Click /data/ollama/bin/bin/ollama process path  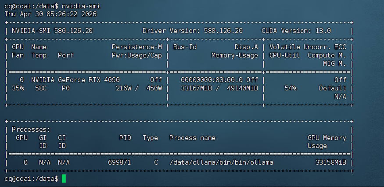click(x=221, y=162)
